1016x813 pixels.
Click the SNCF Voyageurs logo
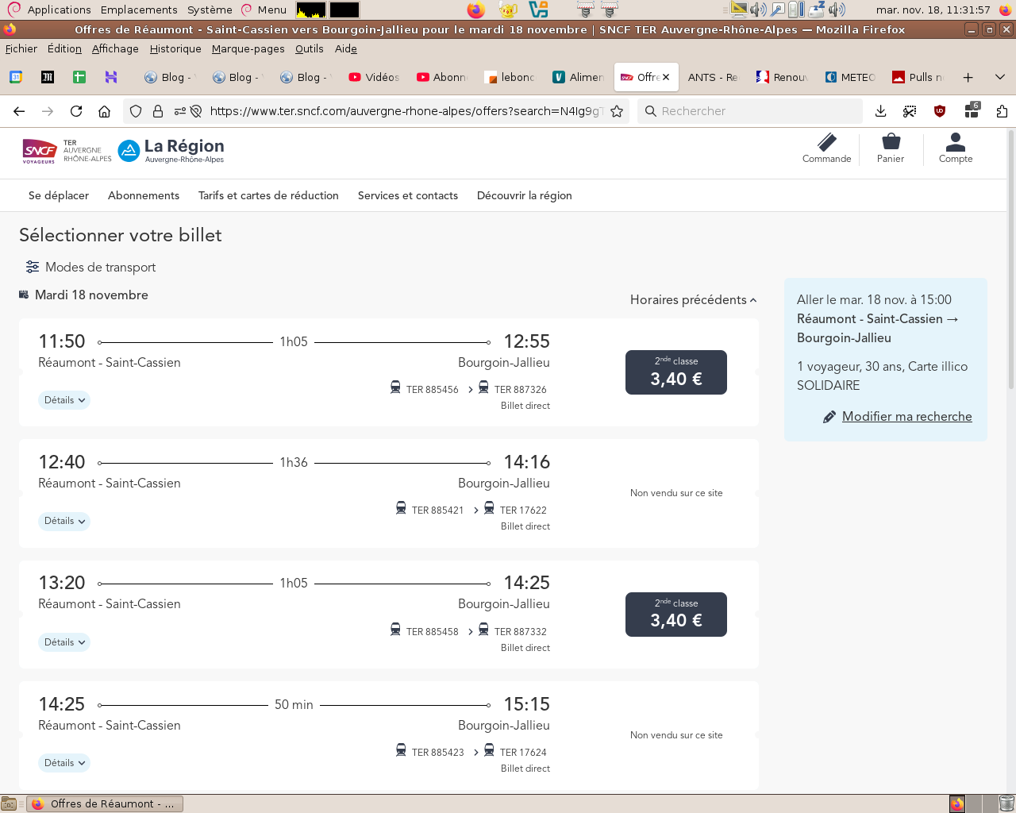[40, 150]
